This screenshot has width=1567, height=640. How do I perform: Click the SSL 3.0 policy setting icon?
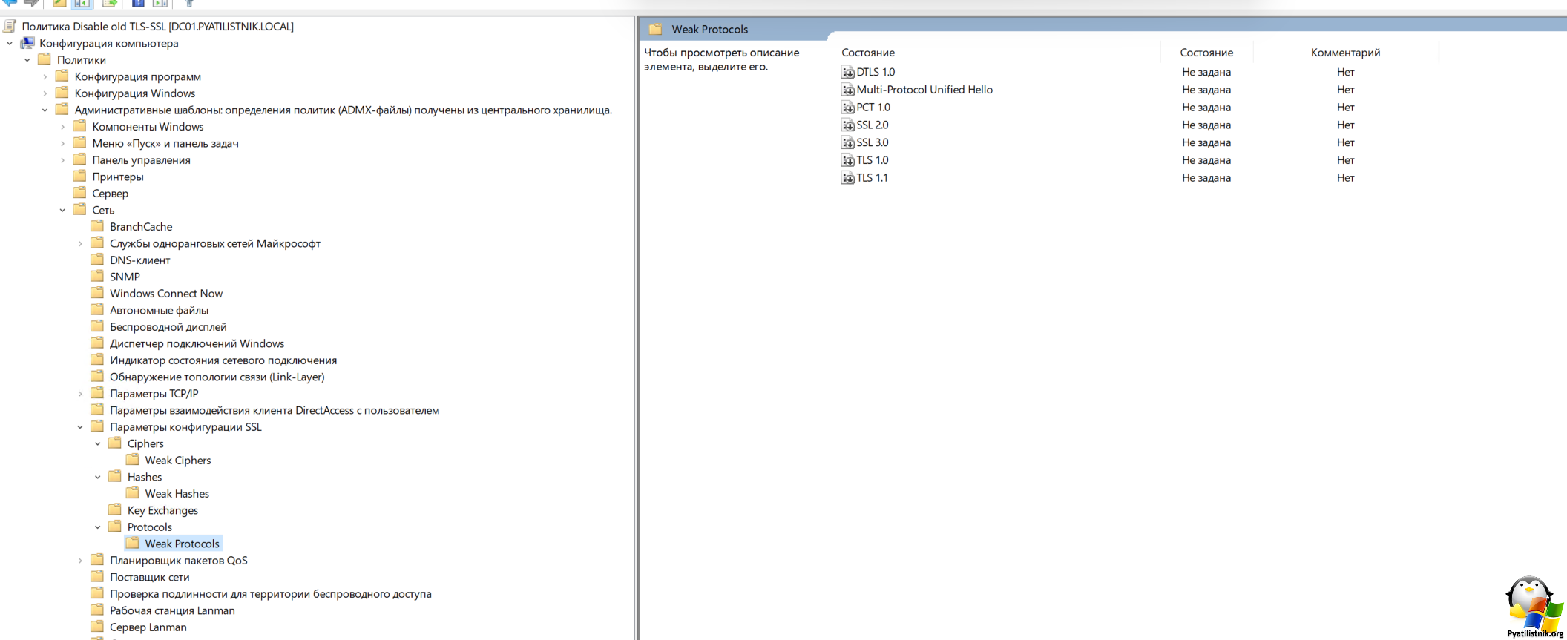tap(847, 142)
